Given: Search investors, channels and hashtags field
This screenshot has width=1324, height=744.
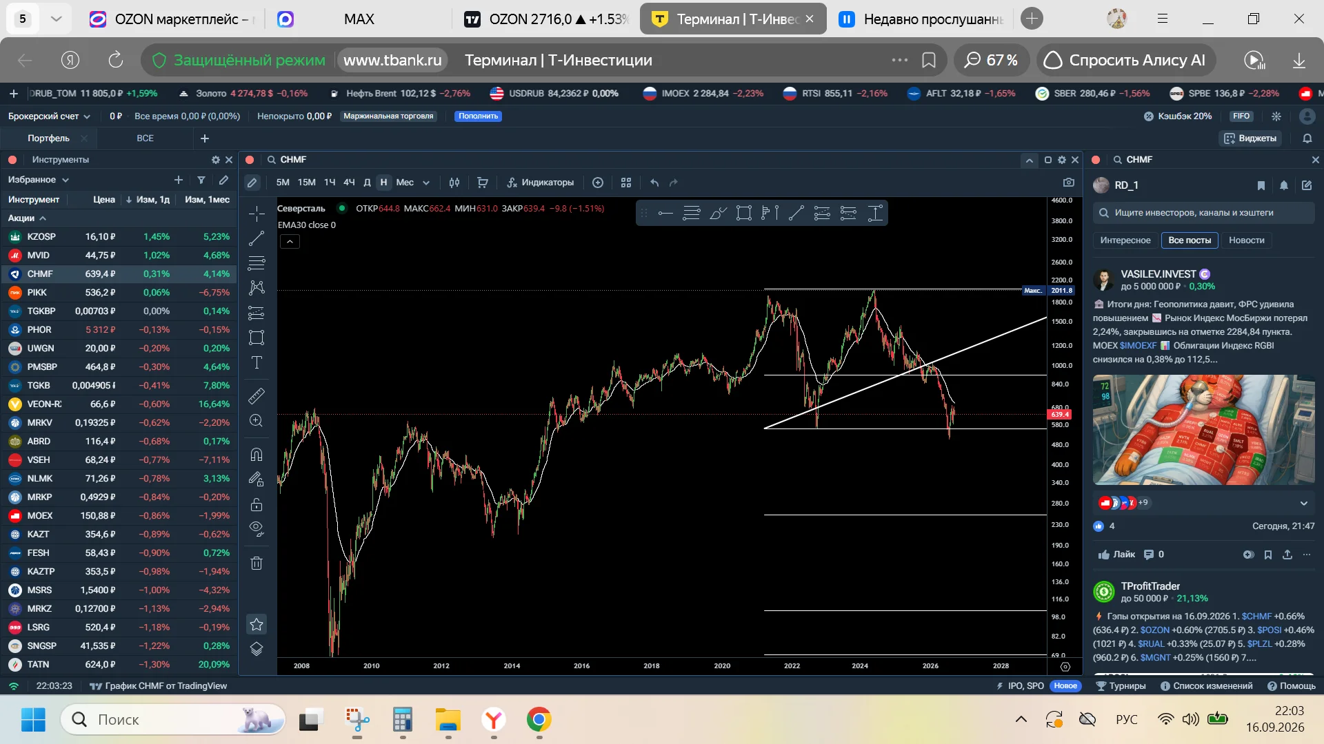Looking at the screenshot, I should coord(1204,213).
